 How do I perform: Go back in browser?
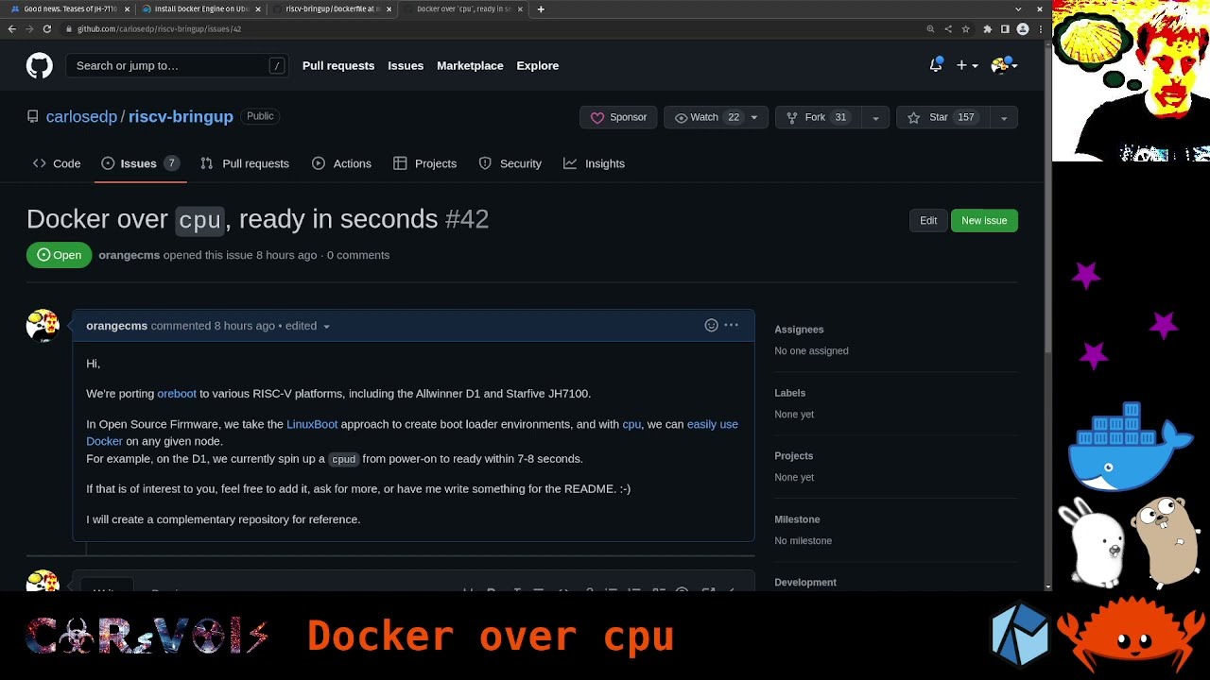click(x=11, y=29)
